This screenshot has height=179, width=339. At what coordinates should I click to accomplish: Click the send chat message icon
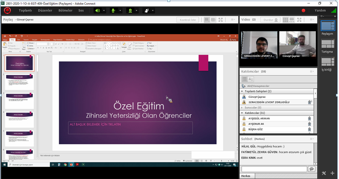(x=312, y=169)
